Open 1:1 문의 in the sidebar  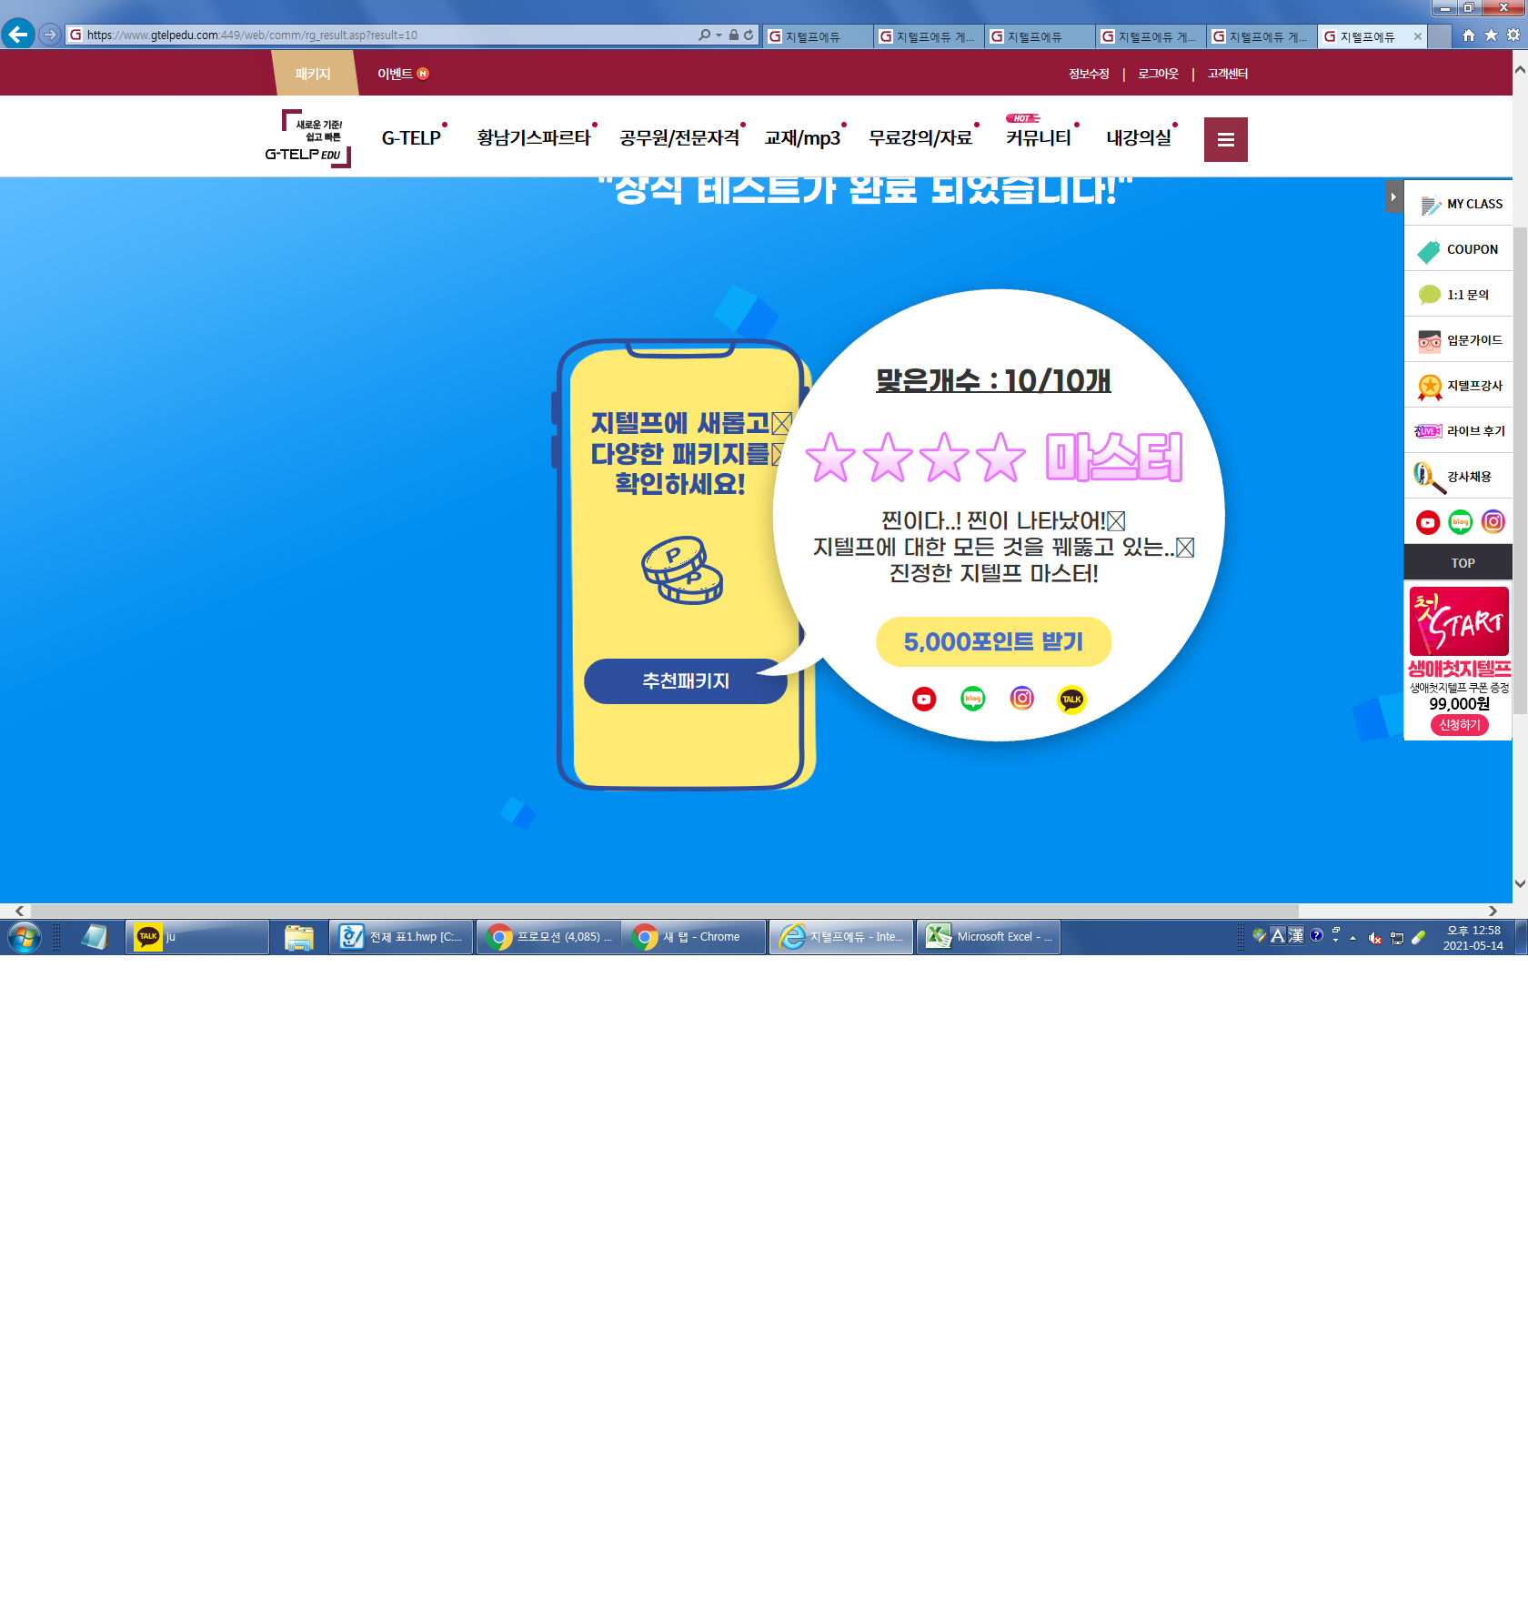(x=1459, y=295)
